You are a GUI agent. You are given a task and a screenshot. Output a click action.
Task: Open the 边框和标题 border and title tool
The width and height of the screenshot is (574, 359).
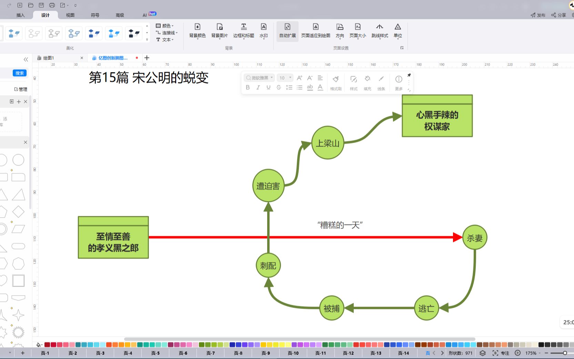(x=244, y=31)
